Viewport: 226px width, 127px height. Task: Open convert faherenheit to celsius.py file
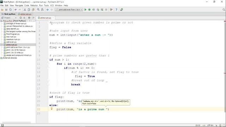click(x=19, y=26)
